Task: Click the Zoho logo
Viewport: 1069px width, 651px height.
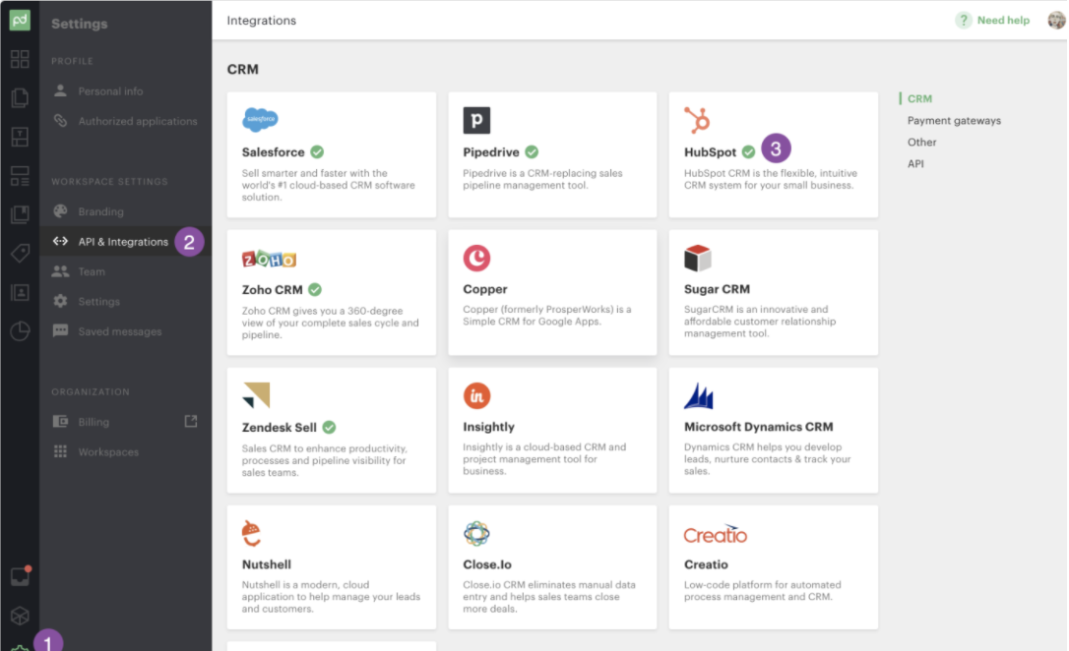Action: pos(269,259)
